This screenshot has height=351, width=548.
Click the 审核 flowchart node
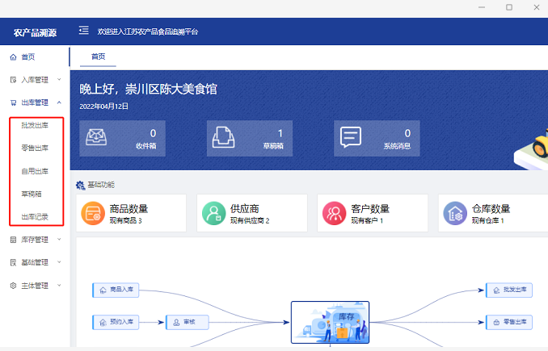coord(188,321)
